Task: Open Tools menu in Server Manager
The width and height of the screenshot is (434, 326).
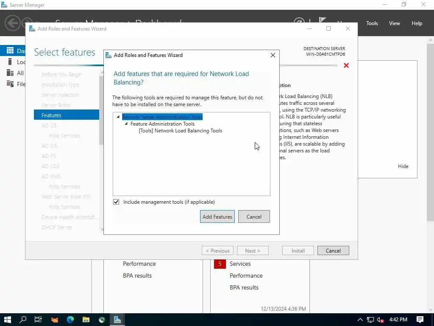Action: [372, 23]
